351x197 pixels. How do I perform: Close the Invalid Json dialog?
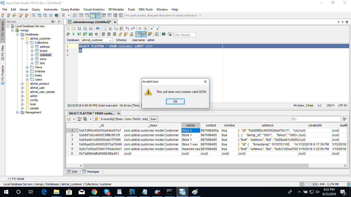tap(205, 82)
